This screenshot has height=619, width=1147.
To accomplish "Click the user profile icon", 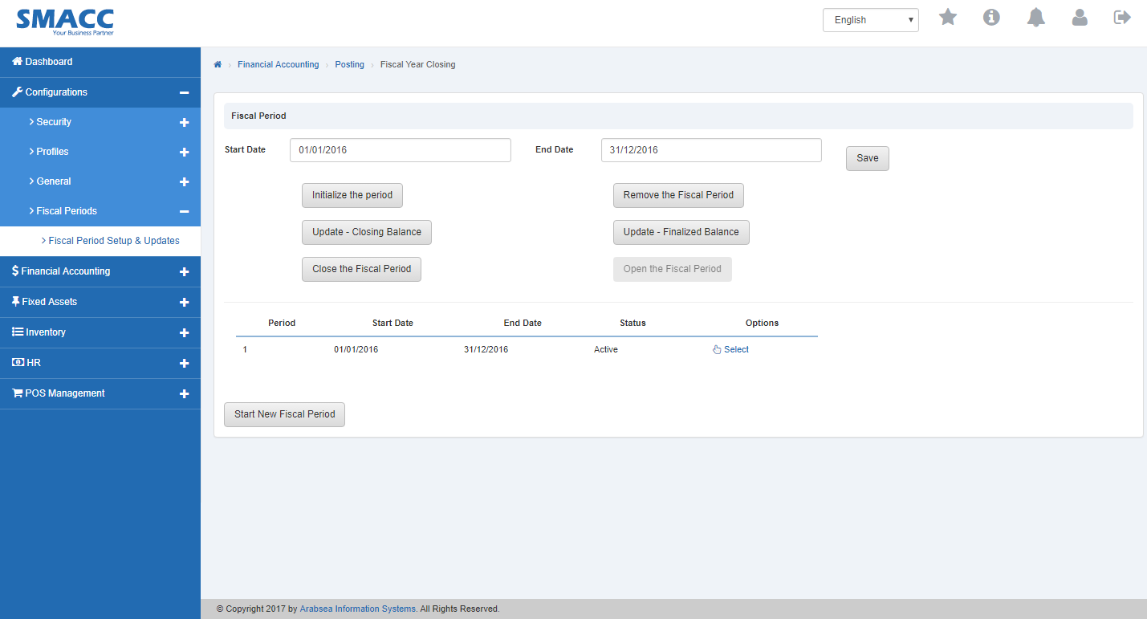I will [x=1080, y=17].
